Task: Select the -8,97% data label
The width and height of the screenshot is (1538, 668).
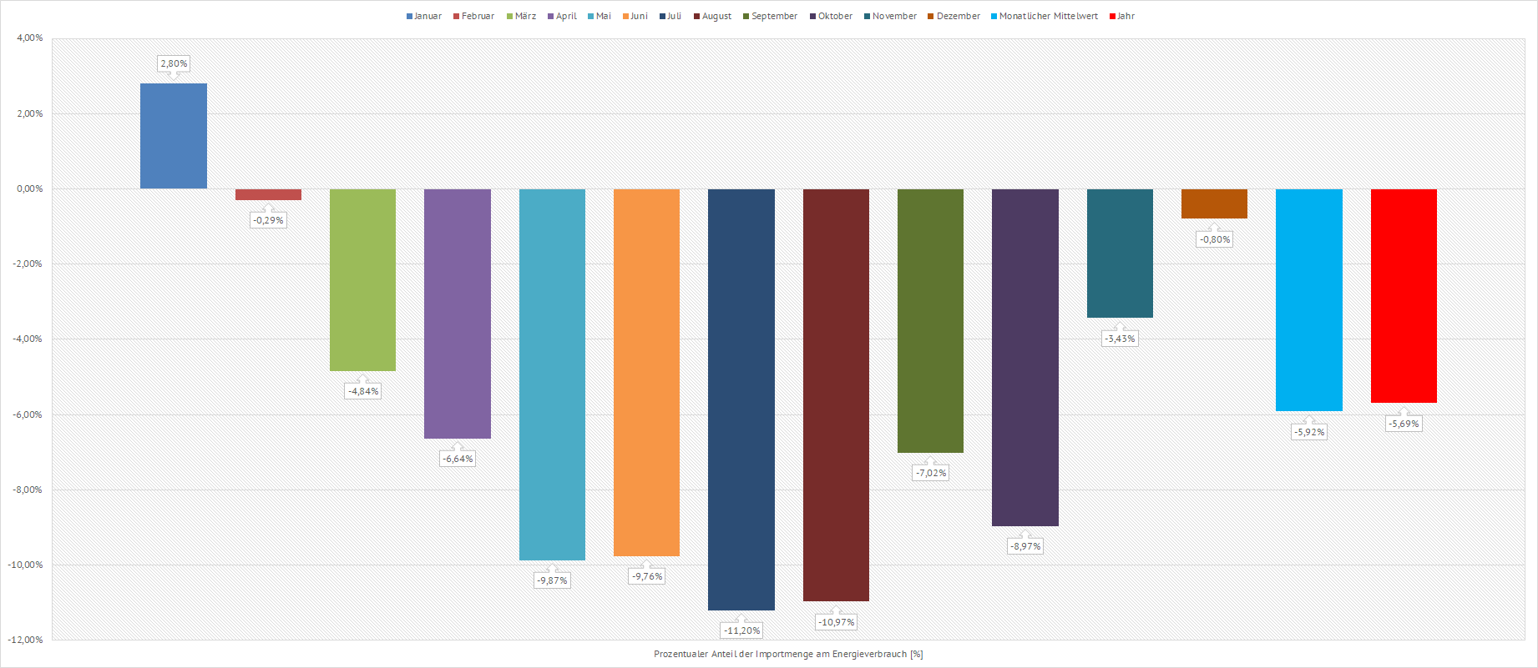Action: coord(1025,546)
